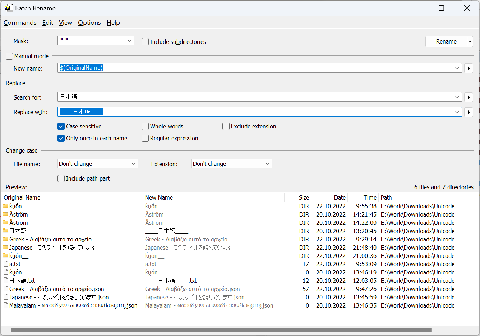Click the horizontal scrollbar in the preview list
Screen dimensions: 480x336
[x=221, y=330]
